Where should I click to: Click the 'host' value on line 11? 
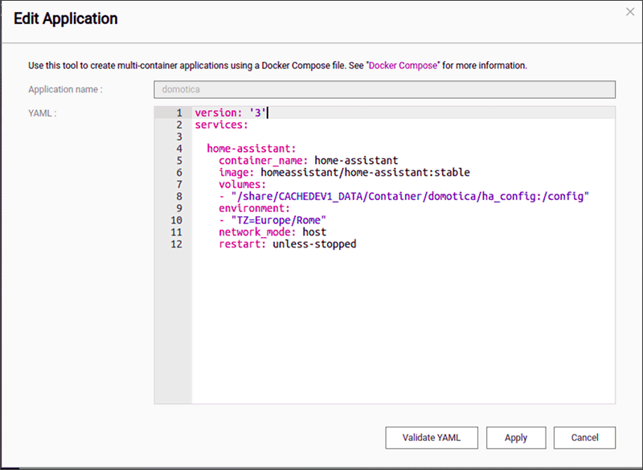coord(314,232)
